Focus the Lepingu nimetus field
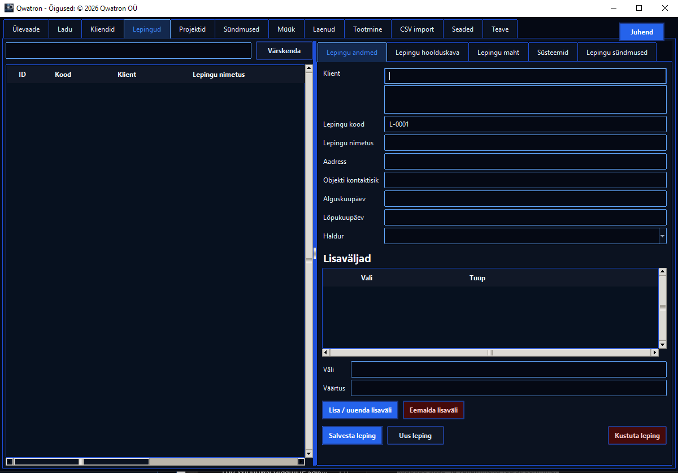This screenshot has width=678, height=473. [525, 143]
